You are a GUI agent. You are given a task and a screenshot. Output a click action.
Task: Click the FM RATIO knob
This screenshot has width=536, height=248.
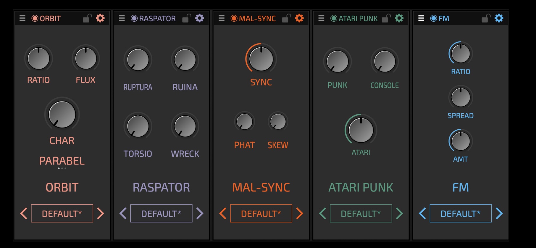tap(461, 54)
